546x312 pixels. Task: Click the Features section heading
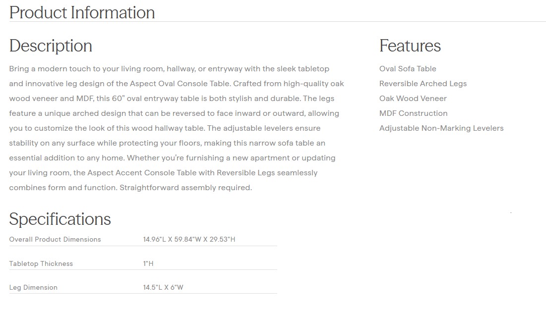(x=410, y=46)
